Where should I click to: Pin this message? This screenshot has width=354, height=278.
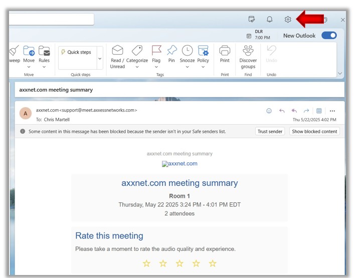coord(171,54)
